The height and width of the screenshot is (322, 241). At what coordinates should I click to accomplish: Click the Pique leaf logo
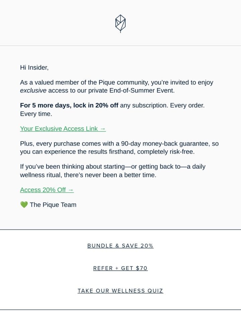pos(120,23)
